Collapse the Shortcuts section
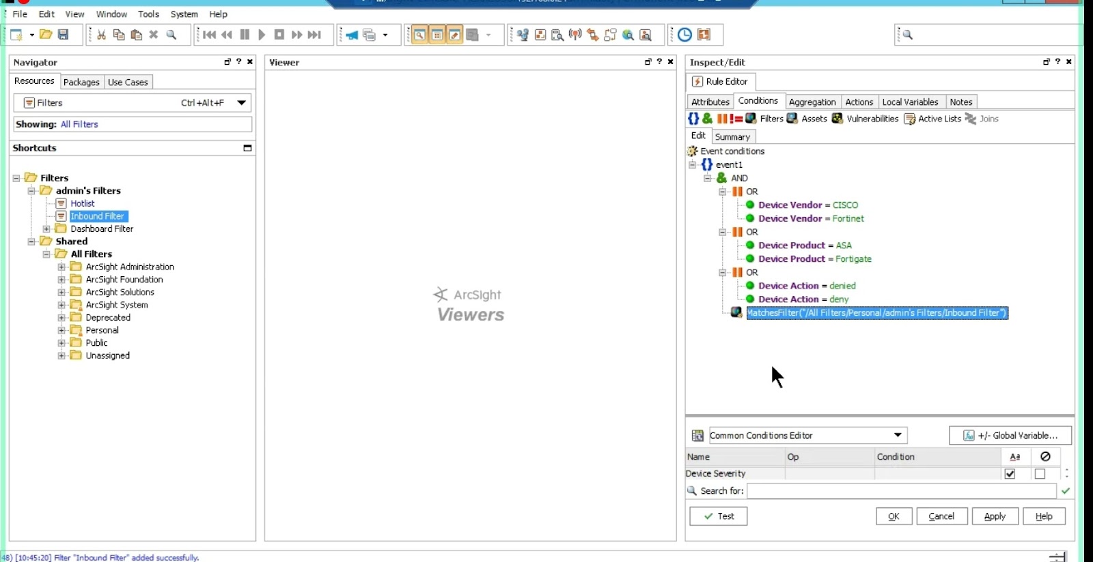1093x562 pixels. pos(247,148)
